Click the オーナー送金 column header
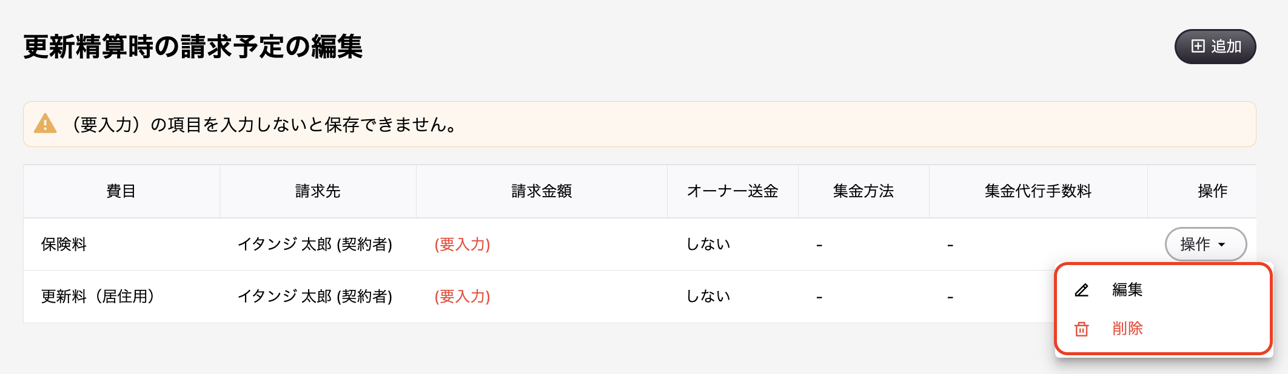The height and width of the screenshot is (374, 1288). (x=733, y=191)
